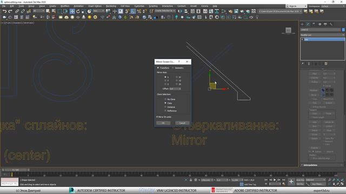
Task: Select Instance clone option
Action: coord(170,107)
